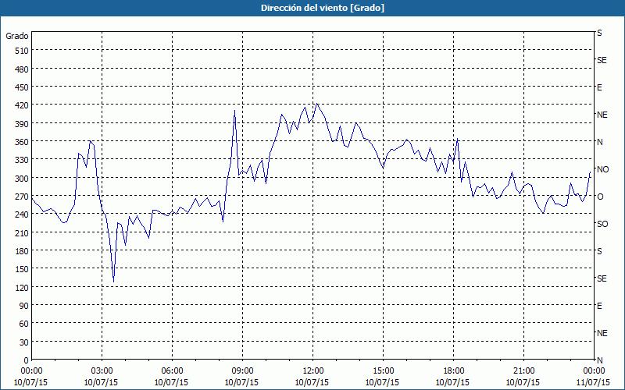Select the 270 y-axis label
The width and height of the screenshot is (625, 390).
pos(22,197)
